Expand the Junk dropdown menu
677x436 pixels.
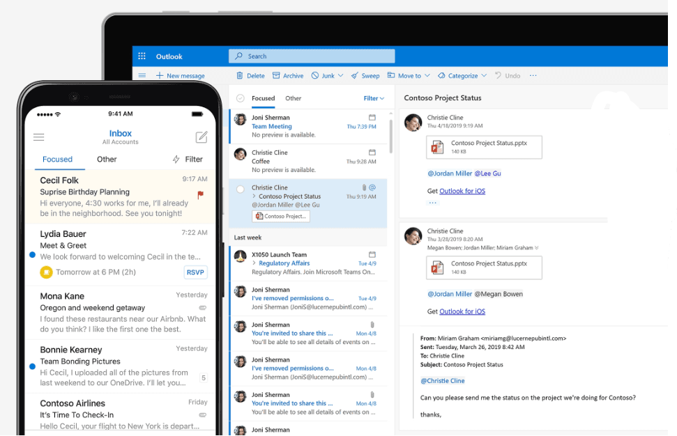click(341, 76)
